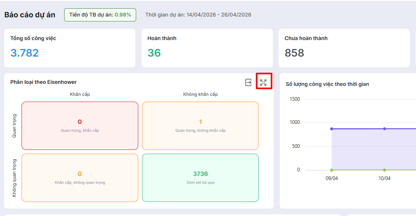416x216 pixels.
Task: Open the total tasks card
Action: 70,48
